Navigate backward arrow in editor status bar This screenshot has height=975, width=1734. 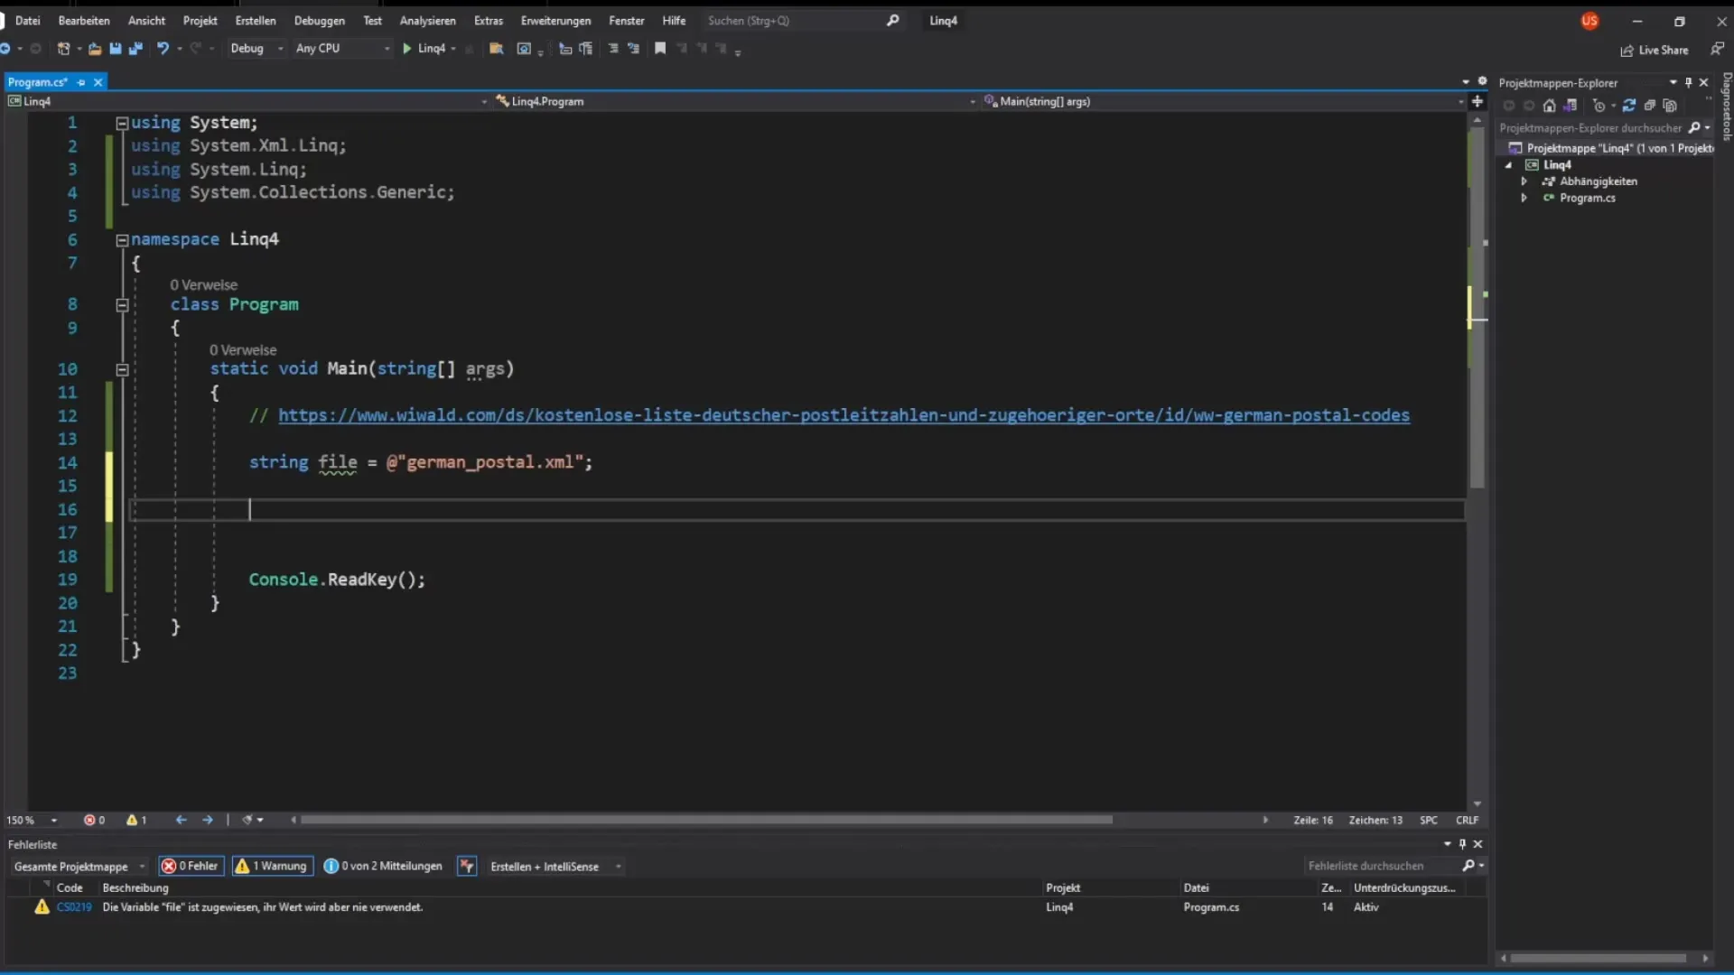point(181,820)
